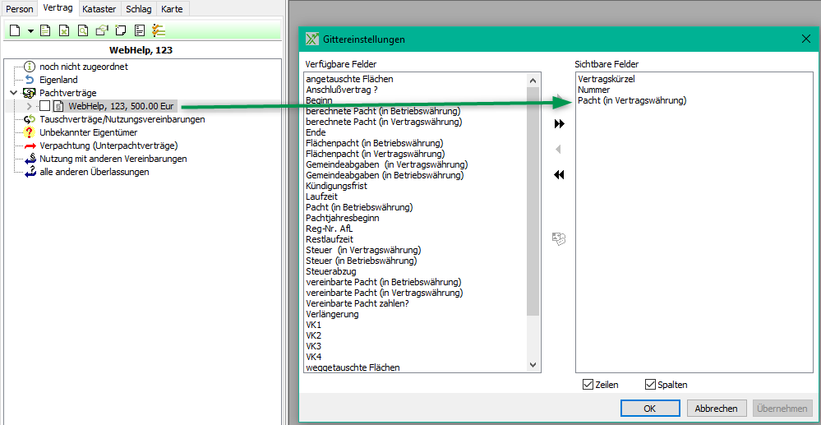Select Kündigungsfrist in available fields list

tap(335, 186)
